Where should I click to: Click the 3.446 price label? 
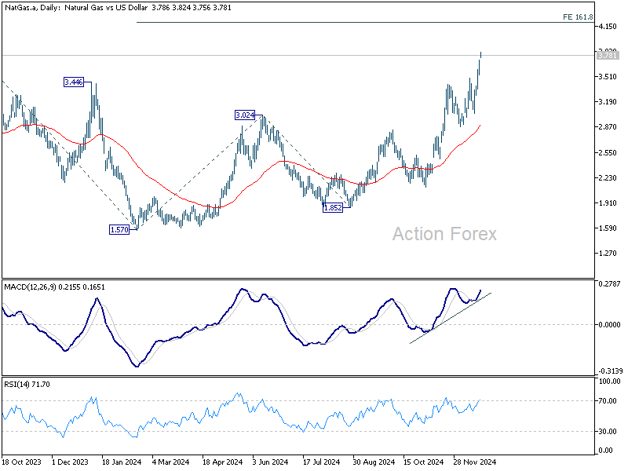(x=74, y=82)
